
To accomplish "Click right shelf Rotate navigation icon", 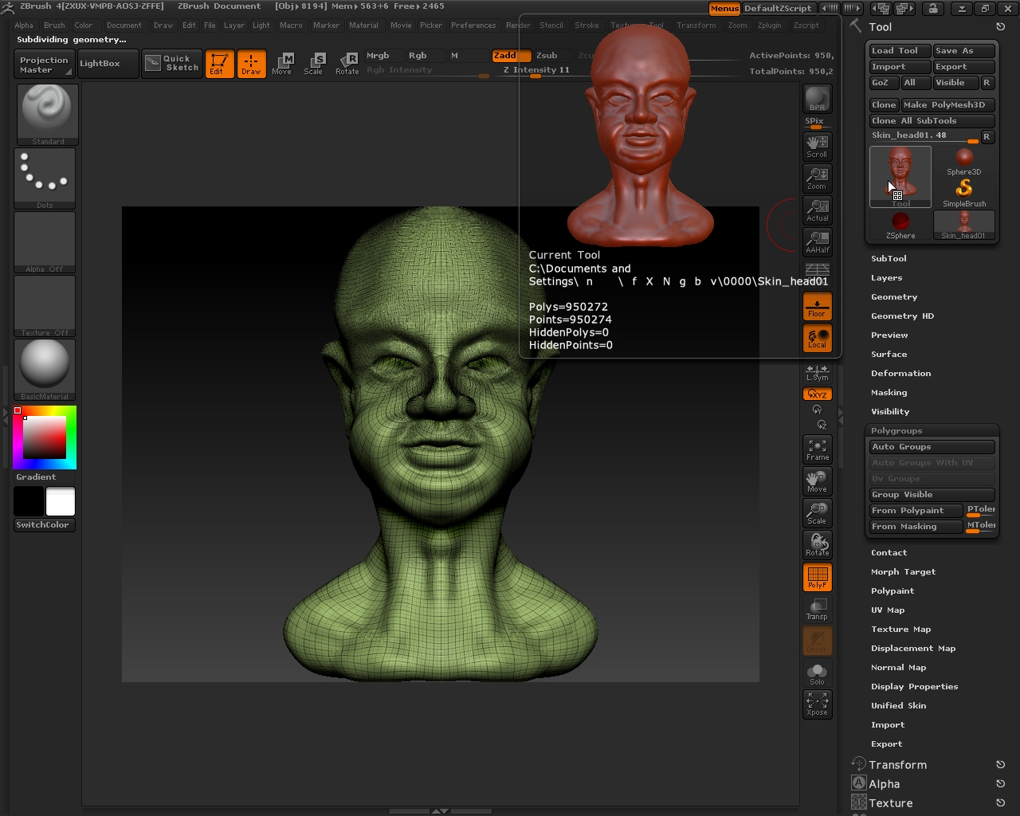I will coord(817,545).
